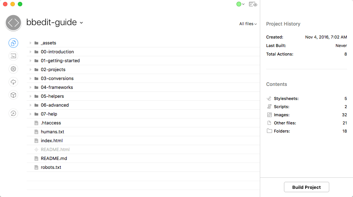Screen dimensions: 353x197
Task: Click the Scripts label
Action: point(282,107)
